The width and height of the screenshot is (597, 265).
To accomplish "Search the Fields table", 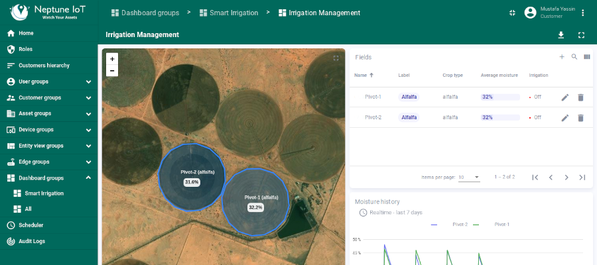I will tap(574, 57).
